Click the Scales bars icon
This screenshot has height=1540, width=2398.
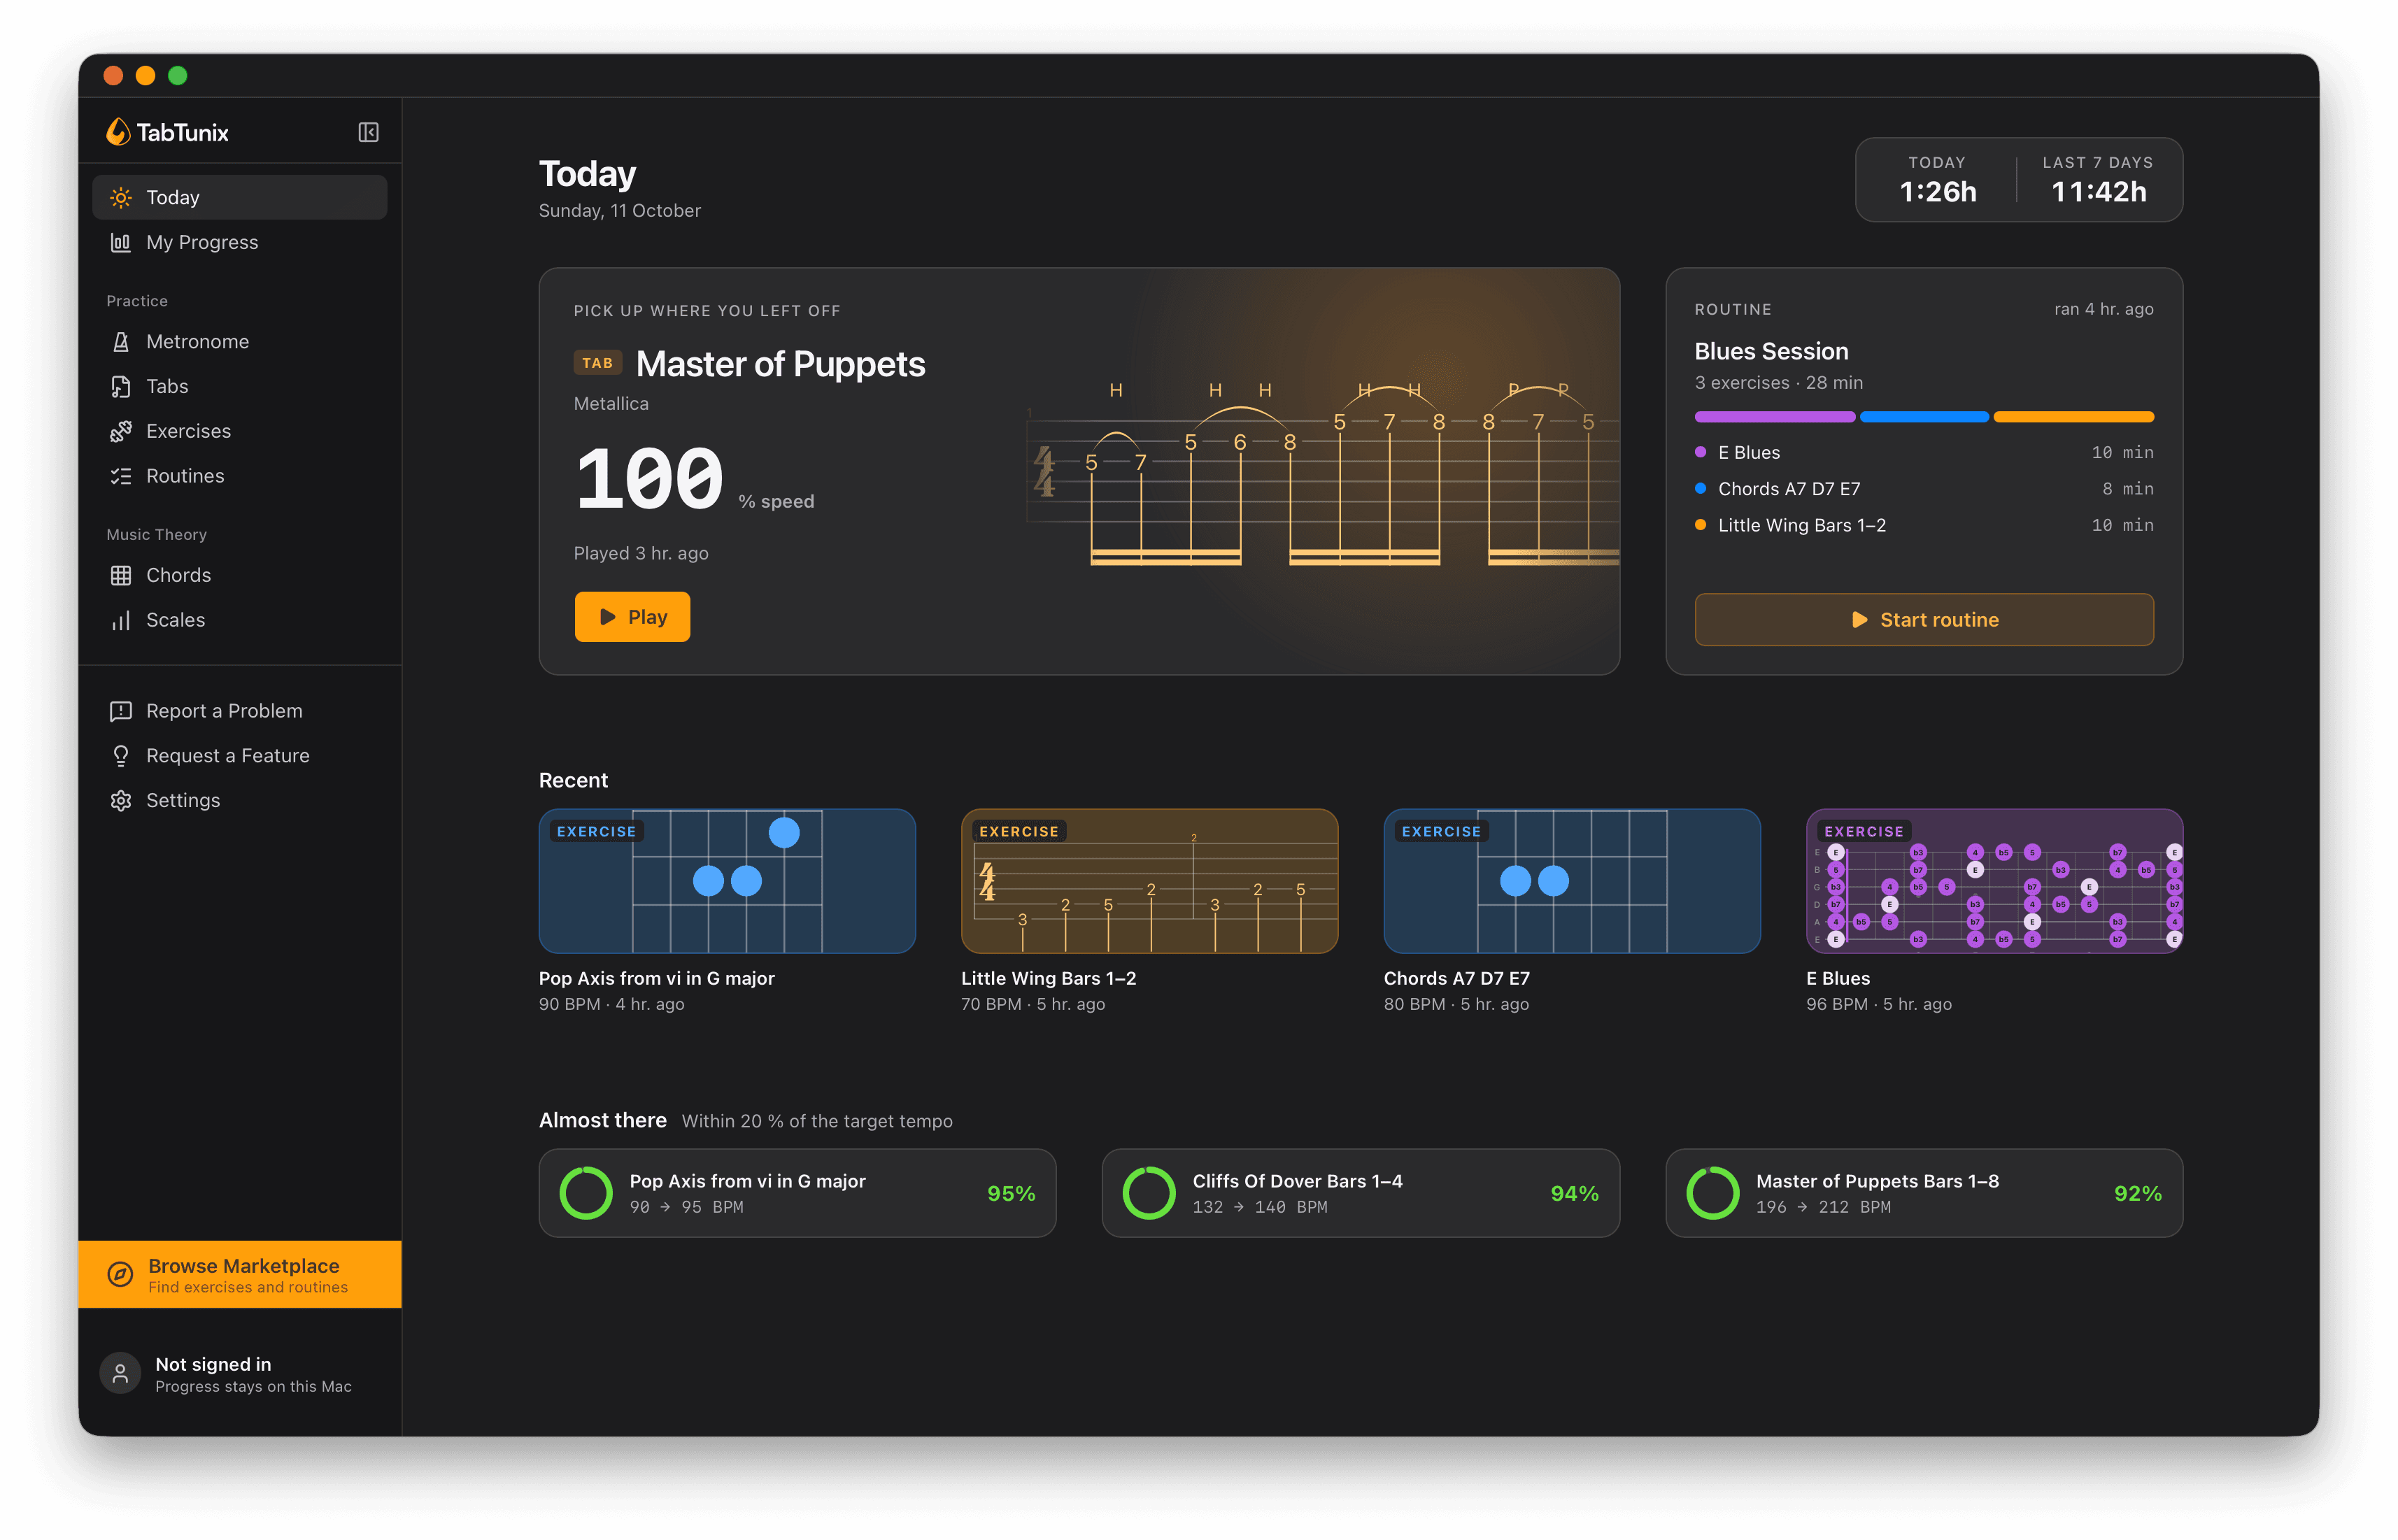point(121,620)
